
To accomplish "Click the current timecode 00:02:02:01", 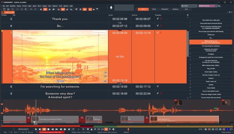I will 23,129.
